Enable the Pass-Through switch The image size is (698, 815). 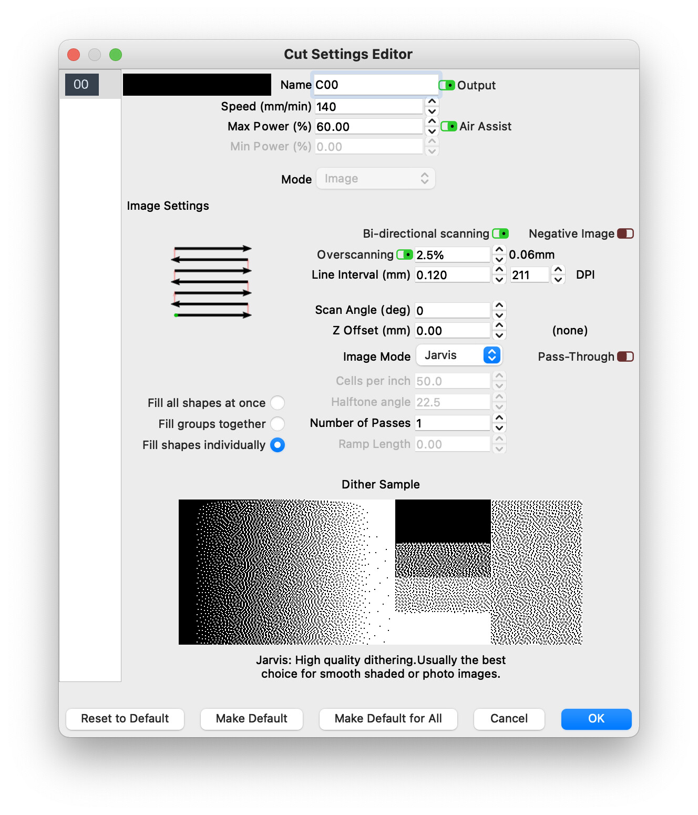(625, 356)
